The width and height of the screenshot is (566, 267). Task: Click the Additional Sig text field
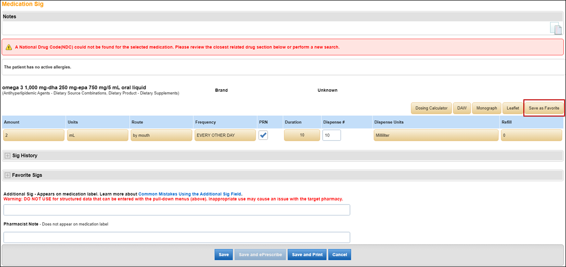(x=177, y=210)
